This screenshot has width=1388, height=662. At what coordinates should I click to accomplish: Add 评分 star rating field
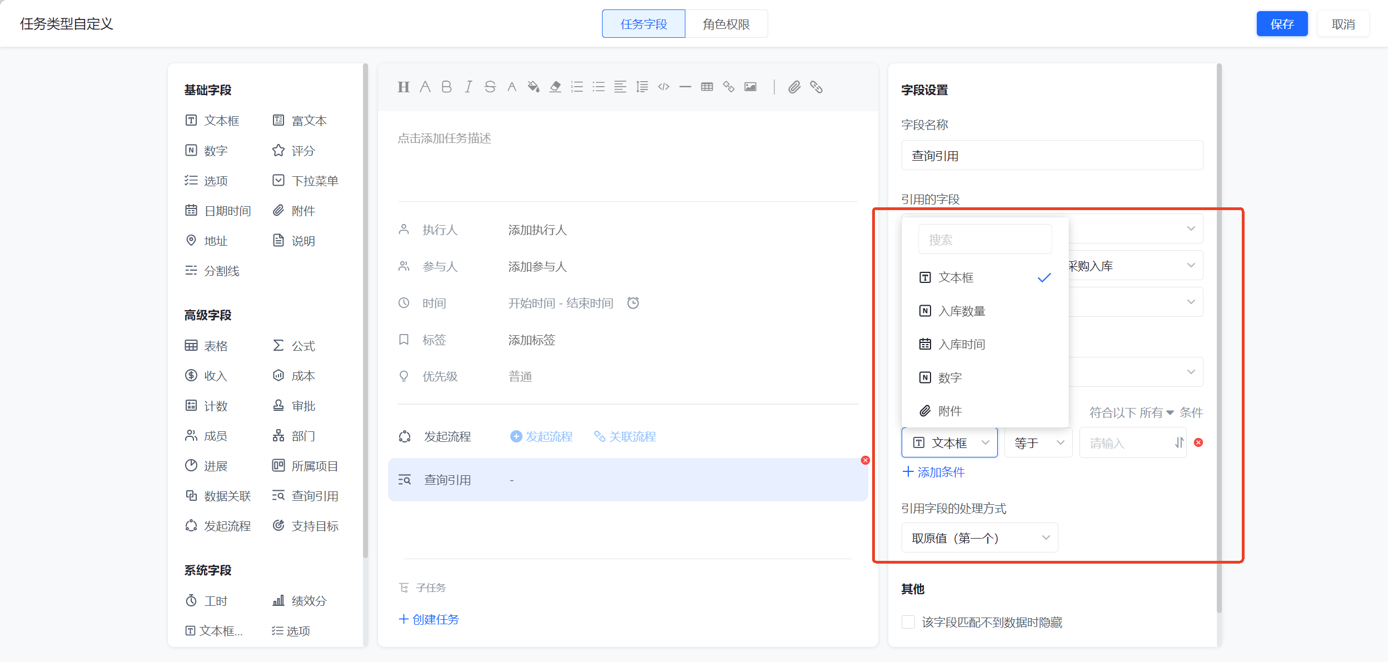coord(293,151)
